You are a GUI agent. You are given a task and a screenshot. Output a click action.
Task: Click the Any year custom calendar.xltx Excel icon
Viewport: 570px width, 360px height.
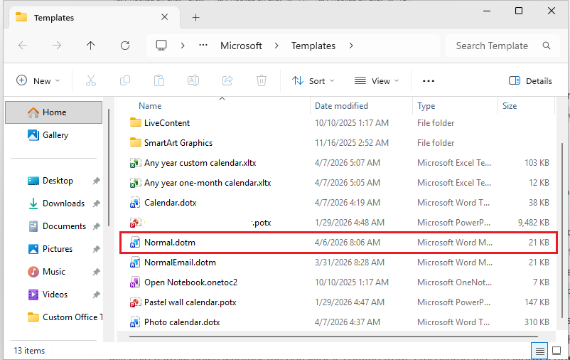pyautogui.click(x=135, y=163)
